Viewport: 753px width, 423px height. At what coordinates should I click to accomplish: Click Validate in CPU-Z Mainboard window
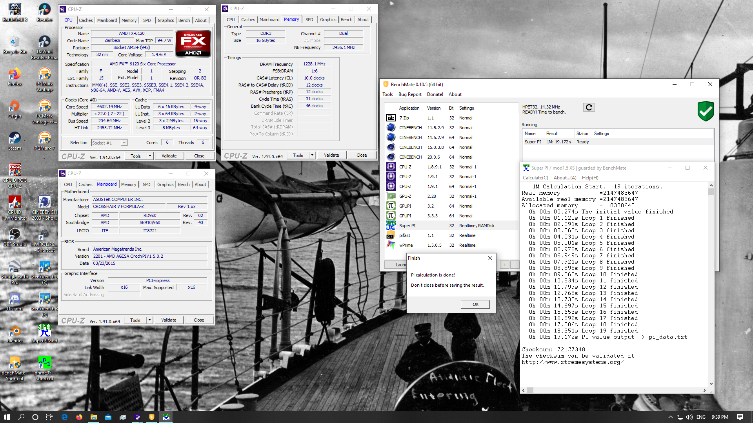coord(169,320)
